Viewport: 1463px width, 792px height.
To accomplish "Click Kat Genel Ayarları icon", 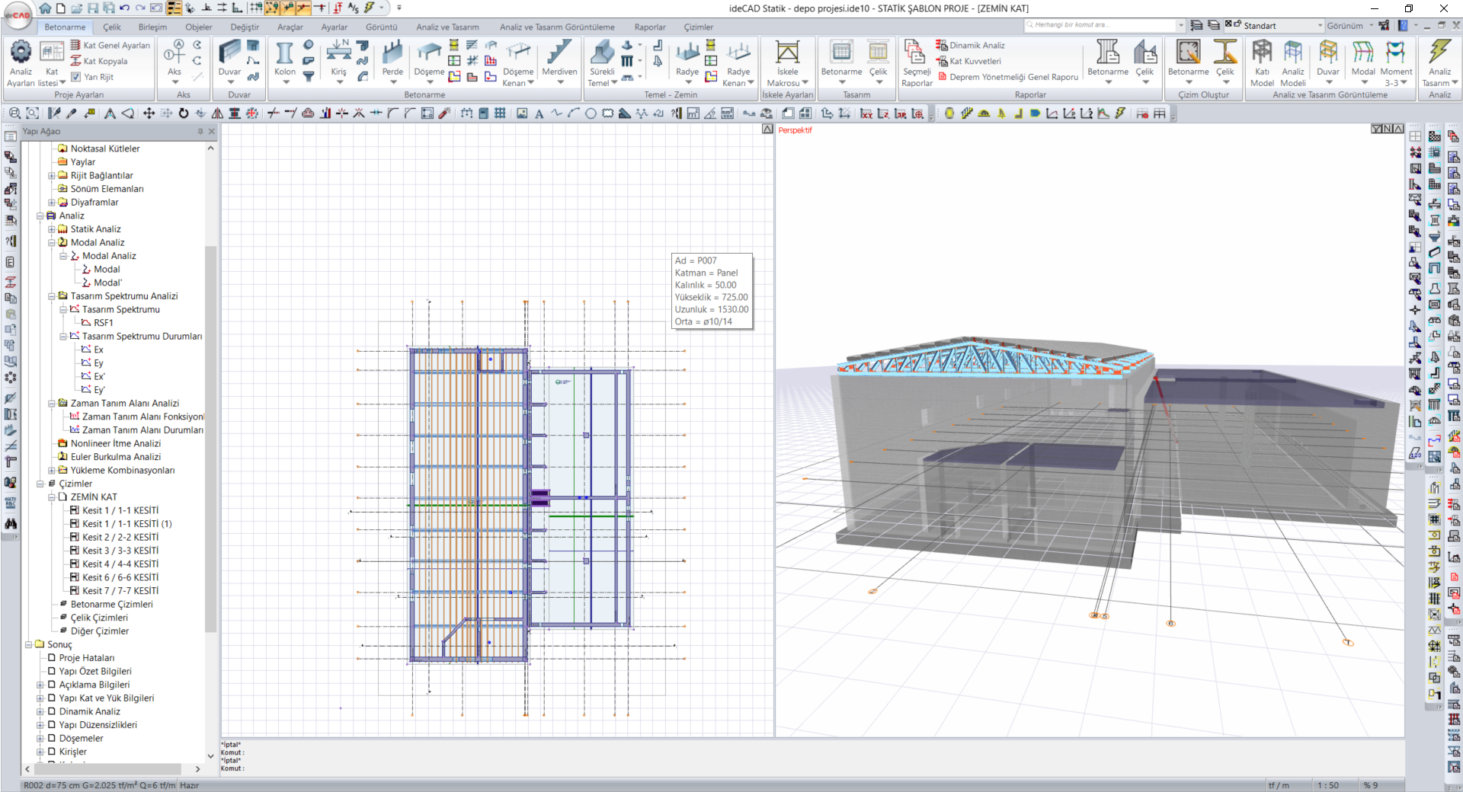I will coord(76,45).
